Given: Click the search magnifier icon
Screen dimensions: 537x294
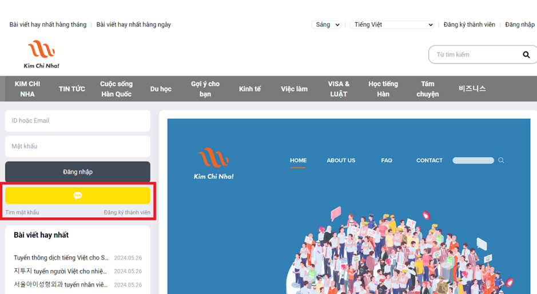Looking at the screenshot, I should [526, 54].
